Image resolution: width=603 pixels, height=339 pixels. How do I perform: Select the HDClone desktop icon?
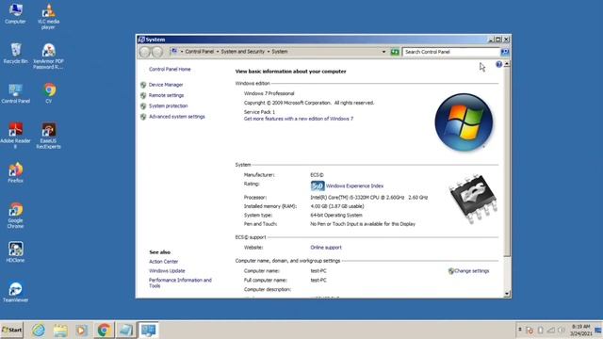(x=15, y=252)
